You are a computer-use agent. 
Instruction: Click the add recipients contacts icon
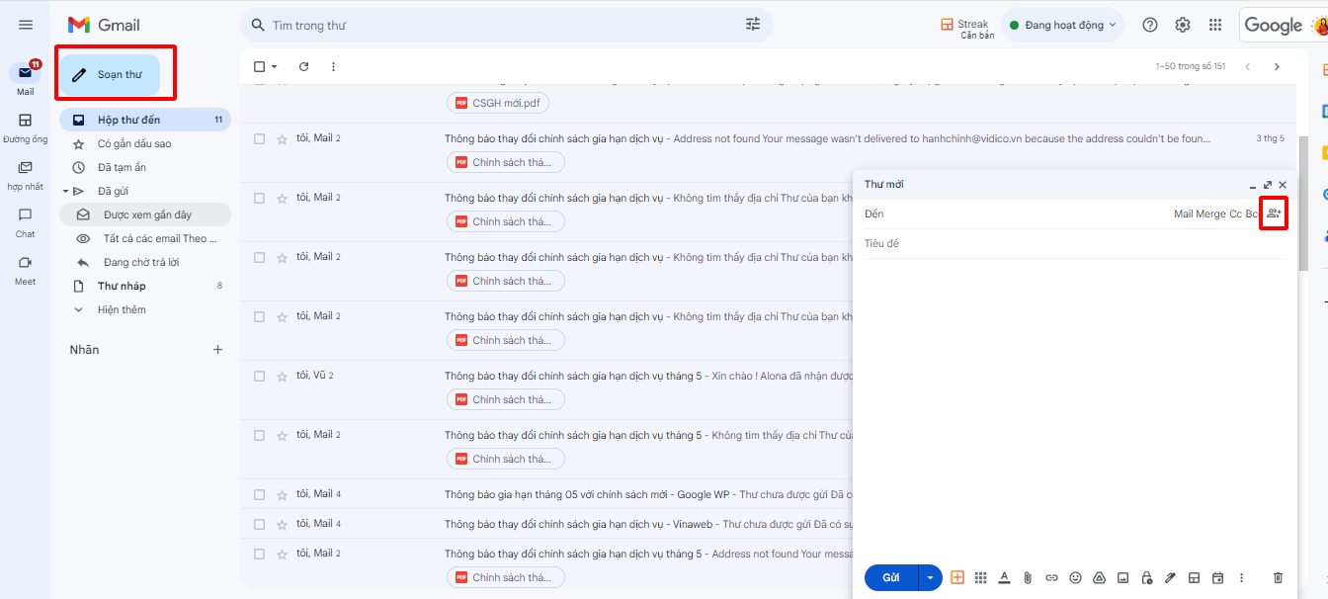tap(1274, 214)
